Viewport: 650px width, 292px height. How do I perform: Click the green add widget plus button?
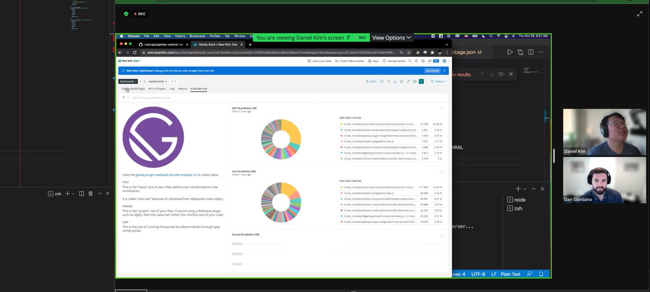pos(422,81)
